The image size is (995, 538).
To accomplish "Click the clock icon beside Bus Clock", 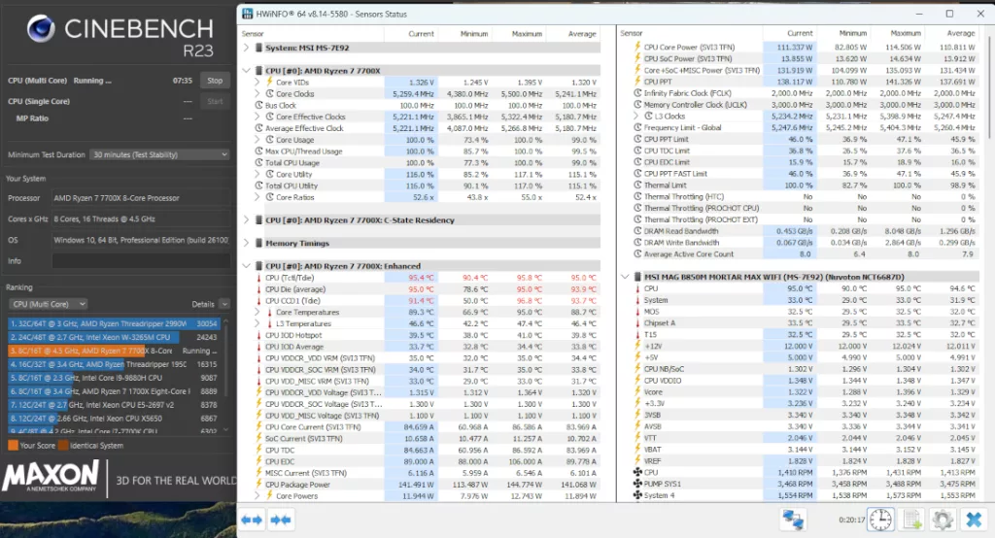I will (258, 105).
